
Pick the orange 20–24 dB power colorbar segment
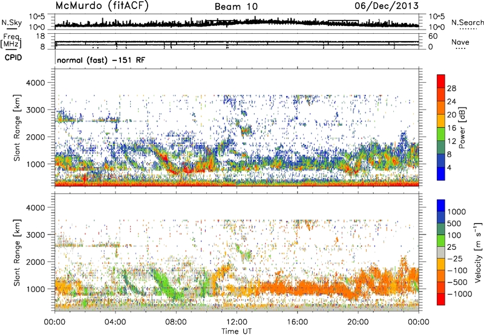click(x=441, y=108)
